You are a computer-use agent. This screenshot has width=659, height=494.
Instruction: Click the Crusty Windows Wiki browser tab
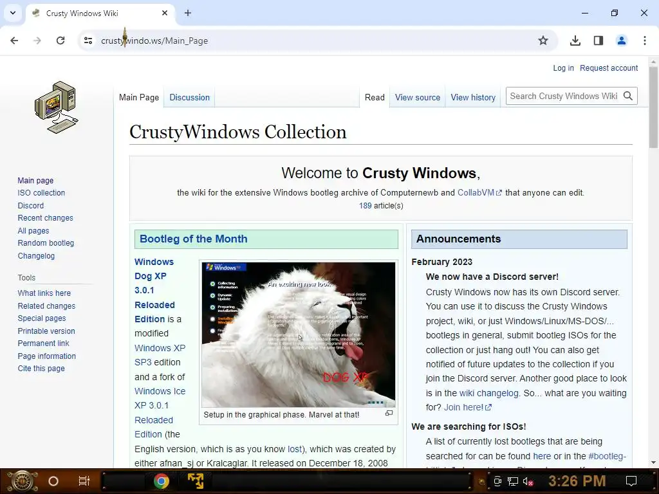click(x=100, y=13)
